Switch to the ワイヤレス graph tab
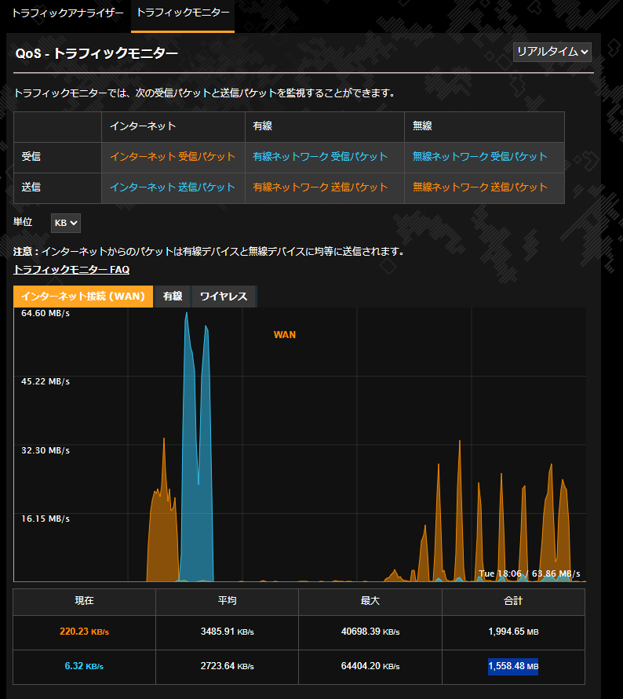The width and height of the screenshot is (623, 699). coord(224,297)
